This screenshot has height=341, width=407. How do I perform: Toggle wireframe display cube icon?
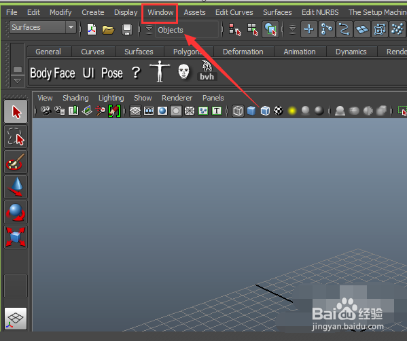point(238,111)
